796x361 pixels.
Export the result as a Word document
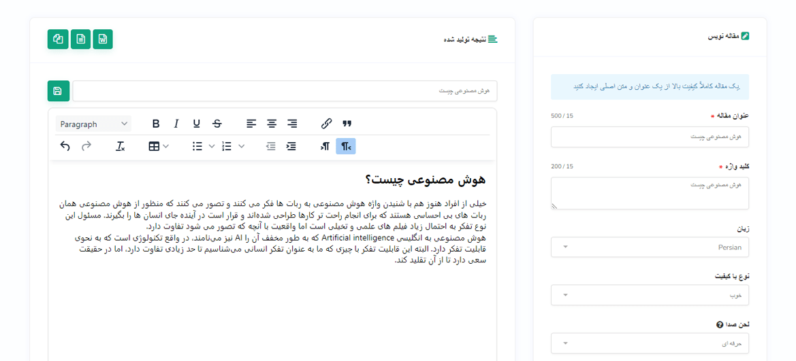[103, 39]
